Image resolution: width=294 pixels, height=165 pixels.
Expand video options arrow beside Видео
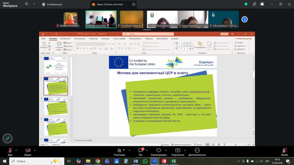pyautogui.click(x=35, y=150)
